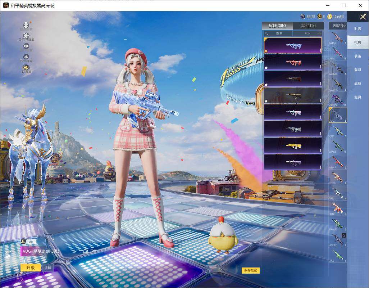The image size is (369, 288).
Task: Open the 枪械 category tab
Action: tap(358, 42)
